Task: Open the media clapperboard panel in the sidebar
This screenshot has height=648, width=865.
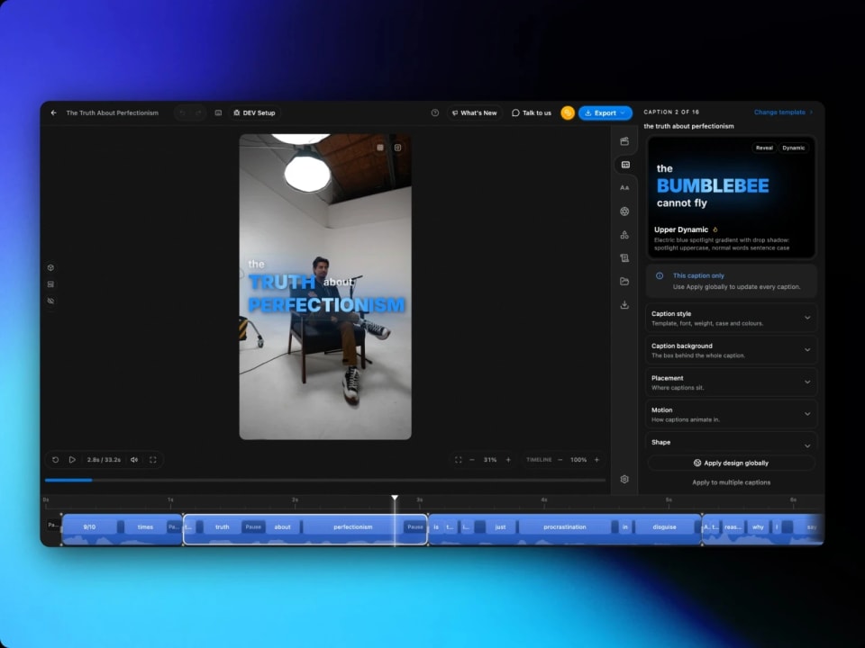Action: 624,141
